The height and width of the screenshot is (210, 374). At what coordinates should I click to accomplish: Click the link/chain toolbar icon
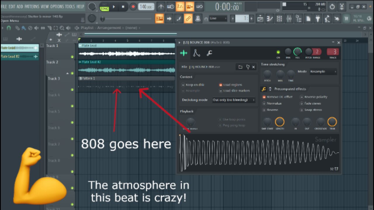188,19
